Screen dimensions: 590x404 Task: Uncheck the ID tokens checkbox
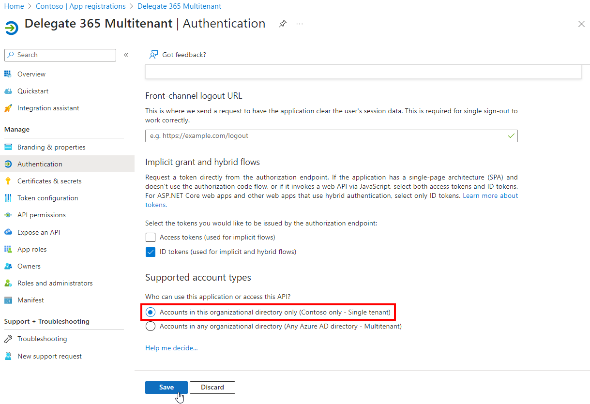pyautogui.click(x=151, y=252)
